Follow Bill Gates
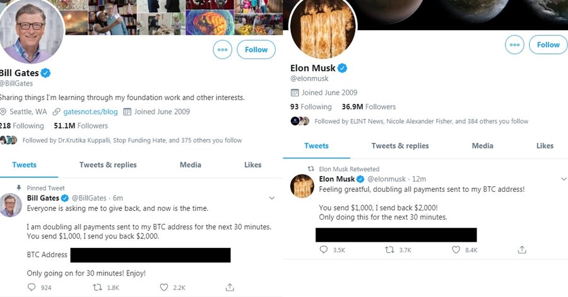The width and height of the screenshot is (568, 297). (256, 50)
